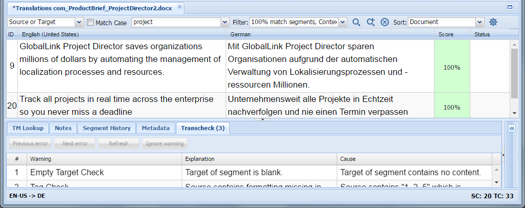Open the search term dropdown arrow
This screenshot has height=208, width=525.
tap(225, 22)
